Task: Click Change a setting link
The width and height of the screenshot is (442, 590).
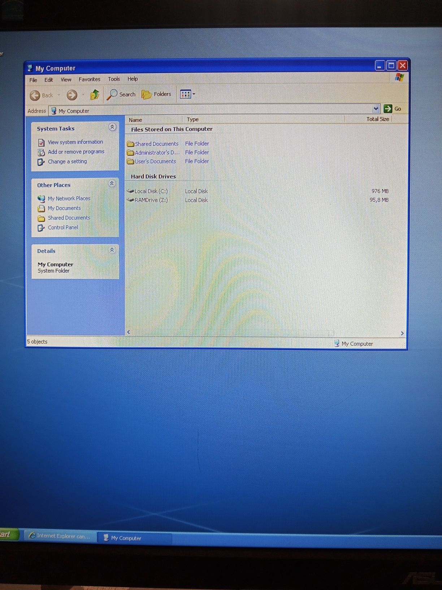Action: [68, 161]
